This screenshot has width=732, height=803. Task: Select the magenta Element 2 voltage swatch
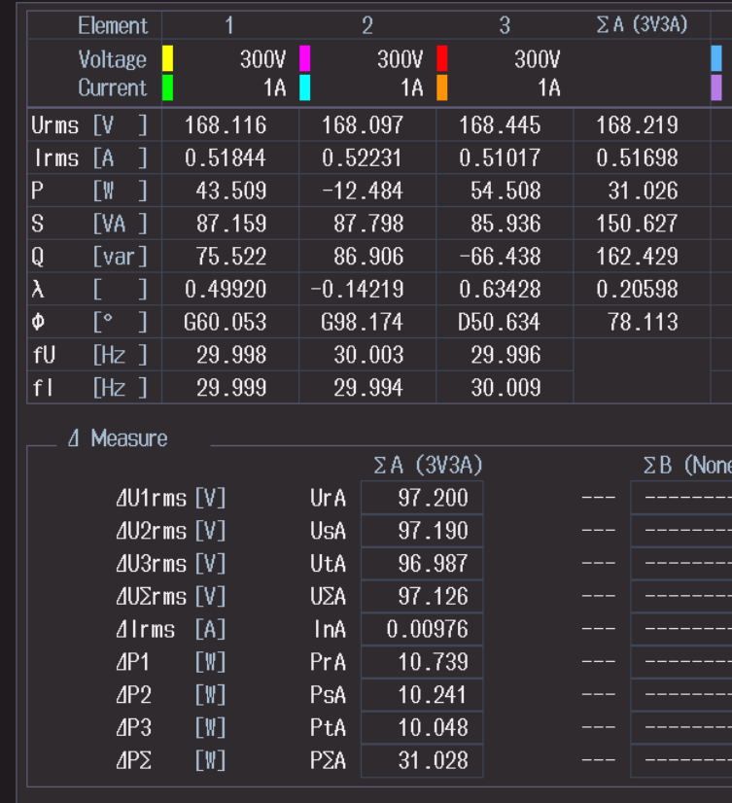[x=305, y=58]
